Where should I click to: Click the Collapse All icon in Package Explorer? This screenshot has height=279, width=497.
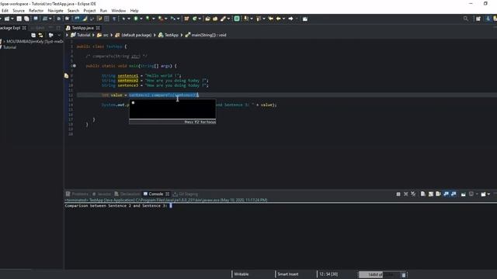pyautogui.click(x=33, y=35)
